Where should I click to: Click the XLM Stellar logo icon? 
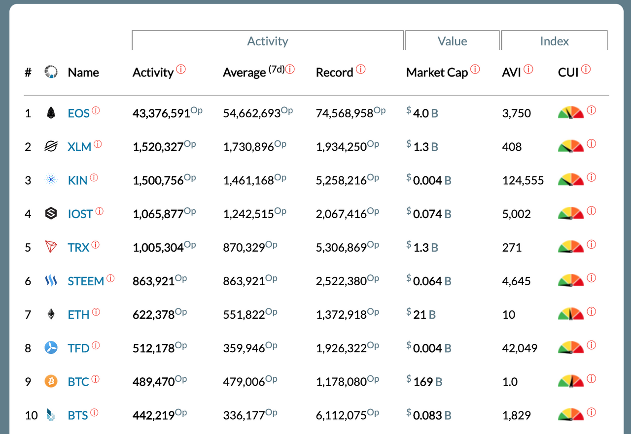(x=51, y=146)
